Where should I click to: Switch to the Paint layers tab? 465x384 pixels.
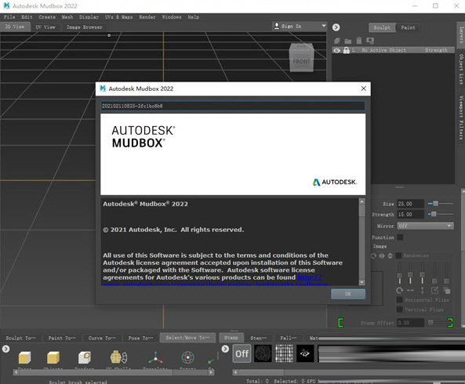point(408,27)
